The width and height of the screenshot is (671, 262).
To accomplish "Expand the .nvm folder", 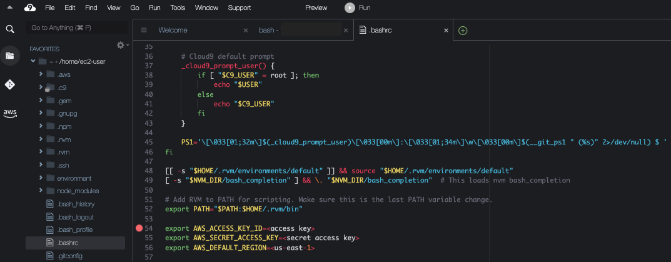I will pos(41,139).
